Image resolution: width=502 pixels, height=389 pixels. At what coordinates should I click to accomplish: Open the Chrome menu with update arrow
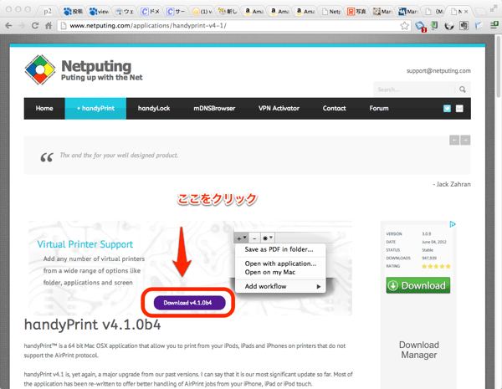494,25
